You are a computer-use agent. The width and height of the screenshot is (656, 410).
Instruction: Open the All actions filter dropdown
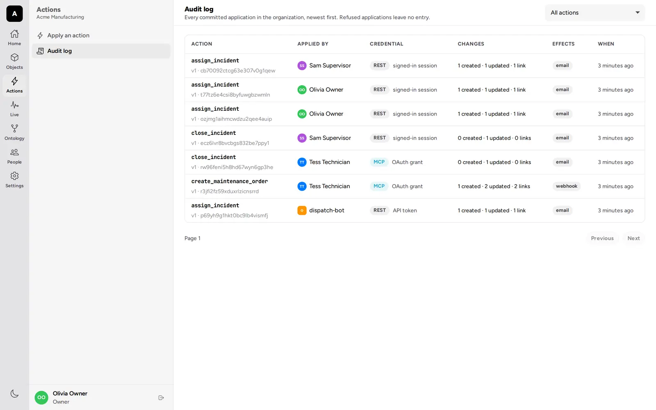pos(595,13)
